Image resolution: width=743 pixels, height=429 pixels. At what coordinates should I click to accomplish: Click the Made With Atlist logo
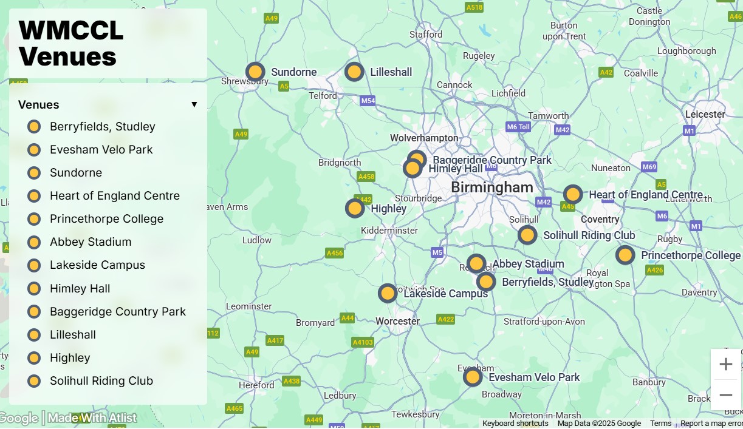click(x=92, y=418)
